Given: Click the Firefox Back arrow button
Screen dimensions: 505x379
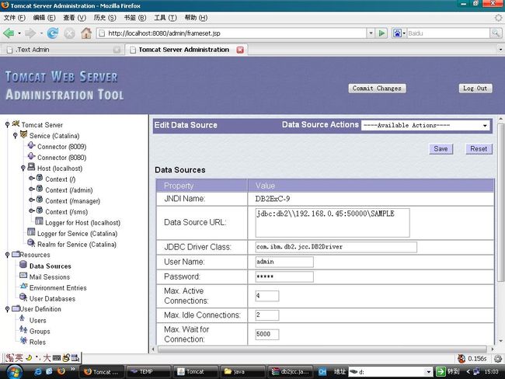Looking at the screenshot, I should (x=9, y=33).
